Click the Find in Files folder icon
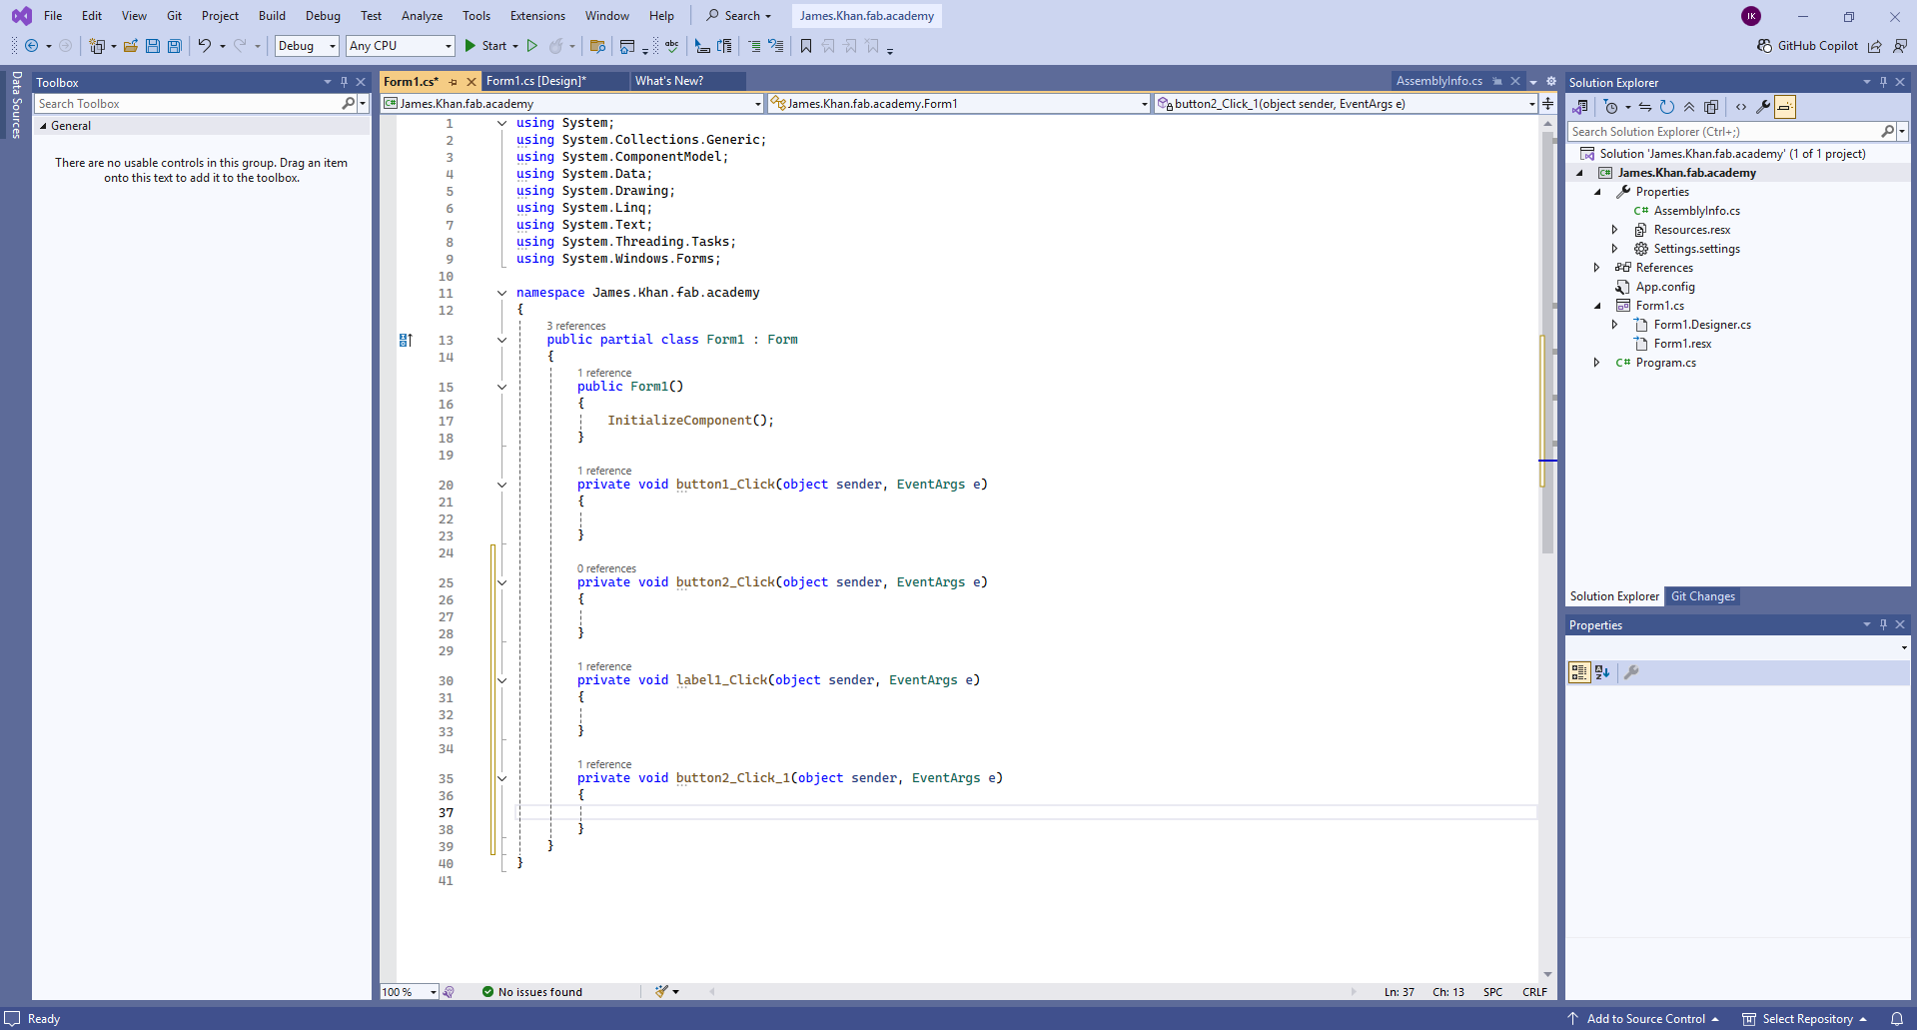Viewport: 1917px width, 1030px height. click(598, 46)
